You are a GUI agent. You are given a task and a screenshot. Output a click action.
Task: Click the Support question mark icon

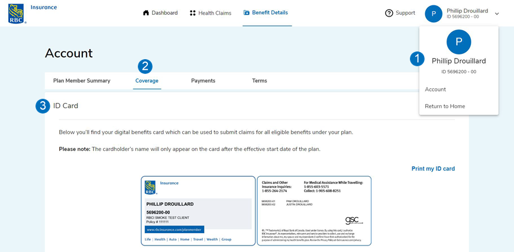click(x=389, y=13)
